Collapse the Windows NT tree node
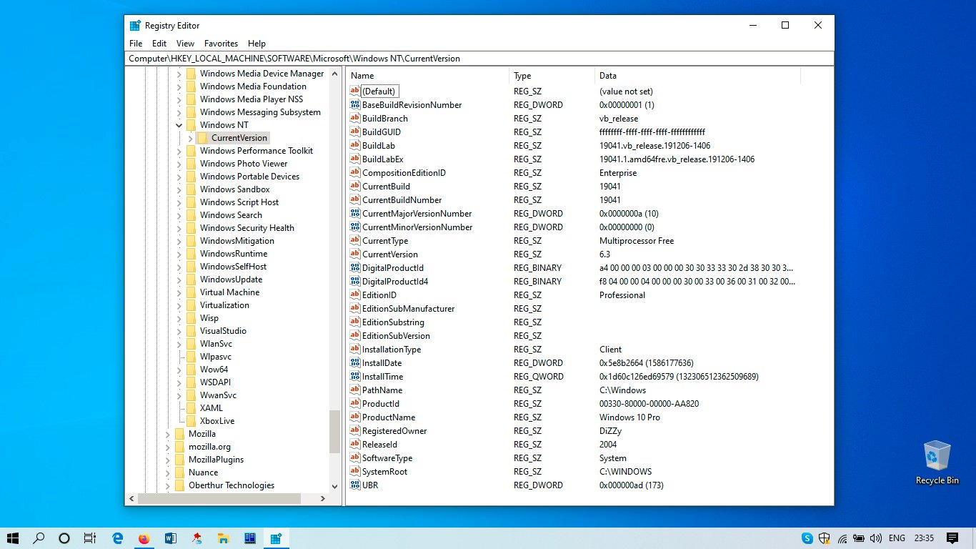This screenshot has height=549, width=976. pyautogui.click(x=179, y=125)
